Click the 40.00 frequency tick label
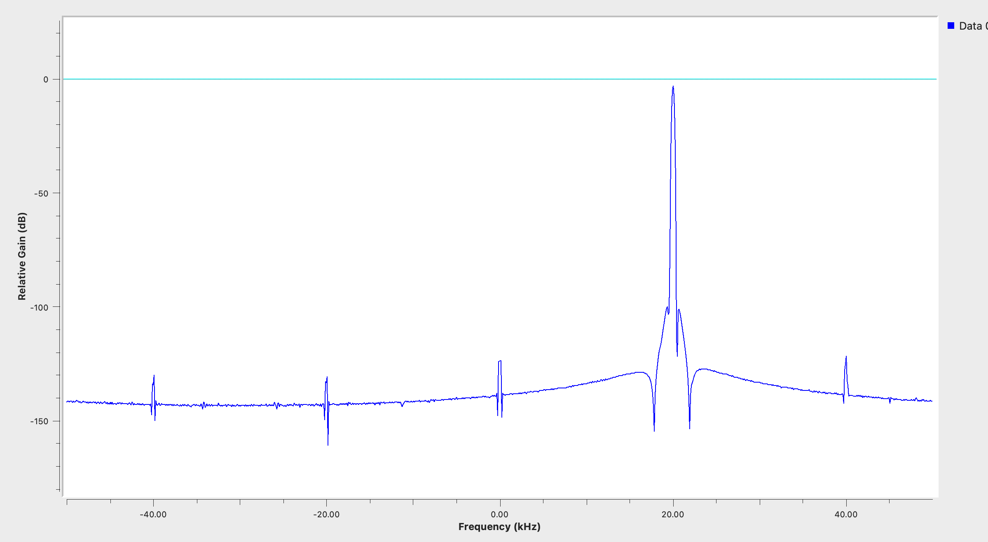Screen dimensions: 988x542 pyautogui.click(x=846, y=514)
